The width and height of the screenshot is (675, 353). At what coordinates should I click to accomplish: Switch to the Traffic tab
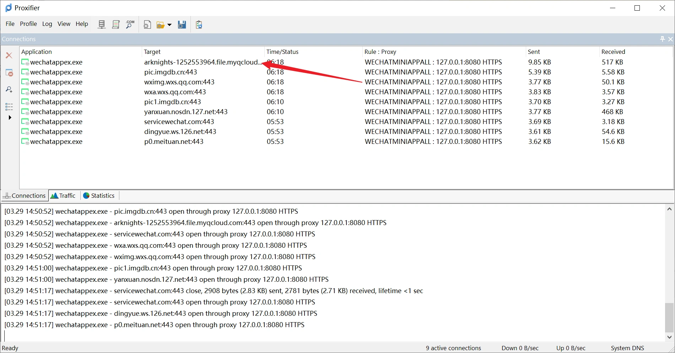coord(63,196)
